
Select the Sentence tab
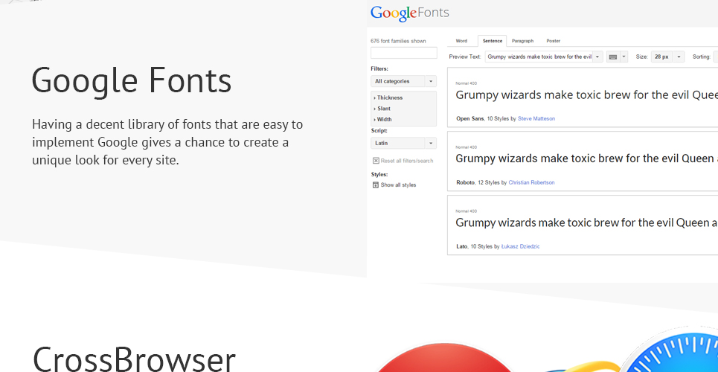[493, 41]
